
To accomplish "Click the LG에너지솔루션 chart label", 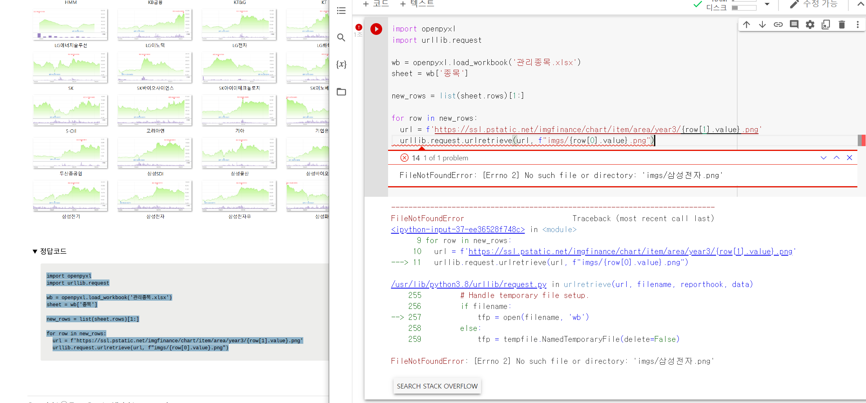I will pyautogui.click(x=71, y=45).
